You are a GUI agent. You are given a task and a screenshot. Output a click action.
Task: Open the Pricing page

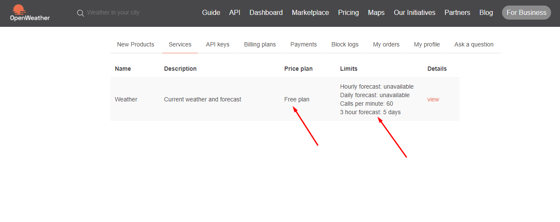[349, 13]
